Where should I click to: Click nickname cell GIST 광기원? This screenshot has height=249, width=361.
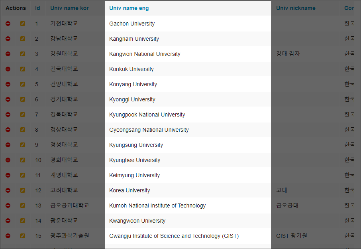tap(292, 235)
